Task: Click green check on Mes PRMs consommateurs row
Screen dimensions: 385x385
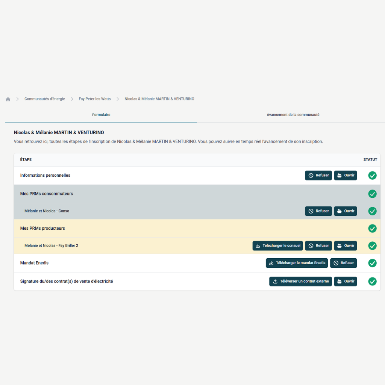Action: point(372,194)
